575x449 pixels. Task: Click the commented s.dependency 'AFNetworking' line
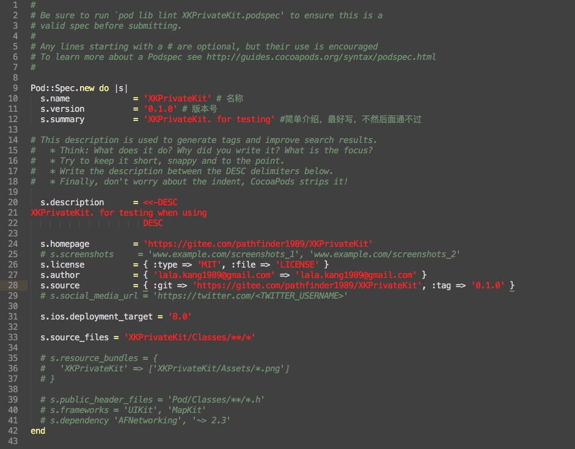point(136,420)
